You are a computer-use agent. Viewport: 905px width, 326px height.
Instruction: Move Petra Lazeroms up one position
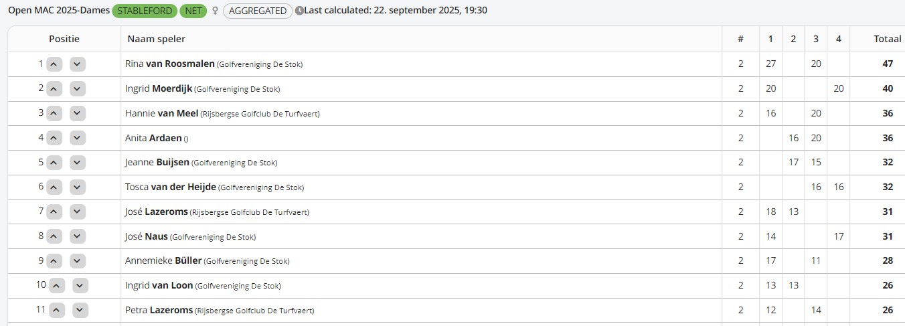[x=57, y=311]
